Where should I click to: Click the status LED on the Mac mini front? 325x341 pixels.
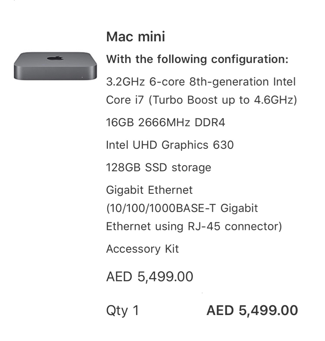pyautogui.click(x=82, y=77)
